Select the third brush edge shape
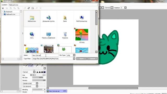This screenshot has width=167, height=94. (x=42, y=72)
